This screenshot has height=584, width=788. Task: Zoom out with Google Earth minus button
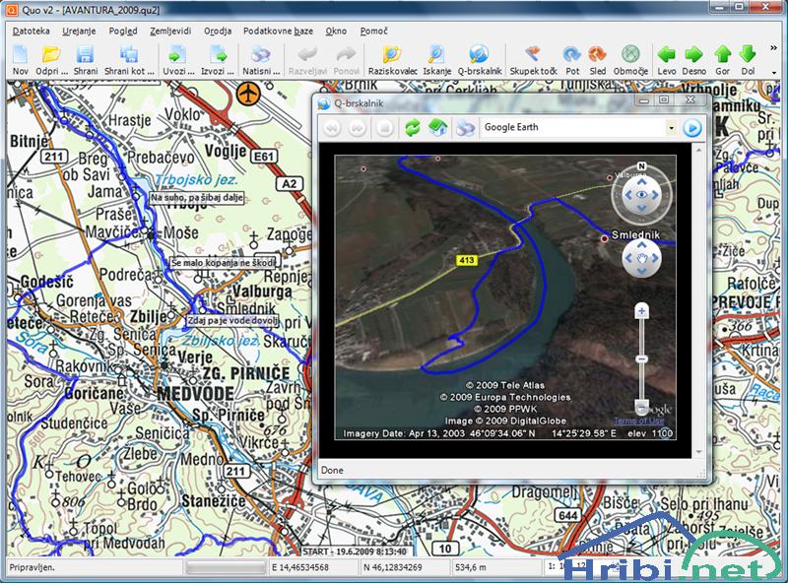click(x=641, y=407)
